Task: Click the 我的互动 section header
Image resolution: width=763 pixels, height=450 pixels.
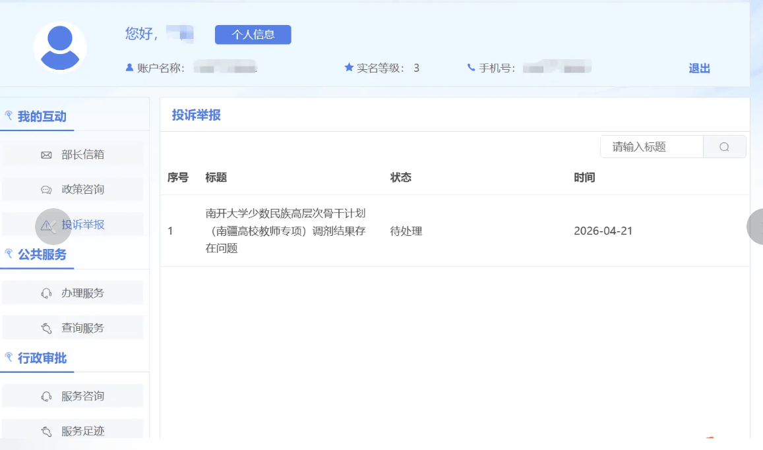Action: [42, 117]
